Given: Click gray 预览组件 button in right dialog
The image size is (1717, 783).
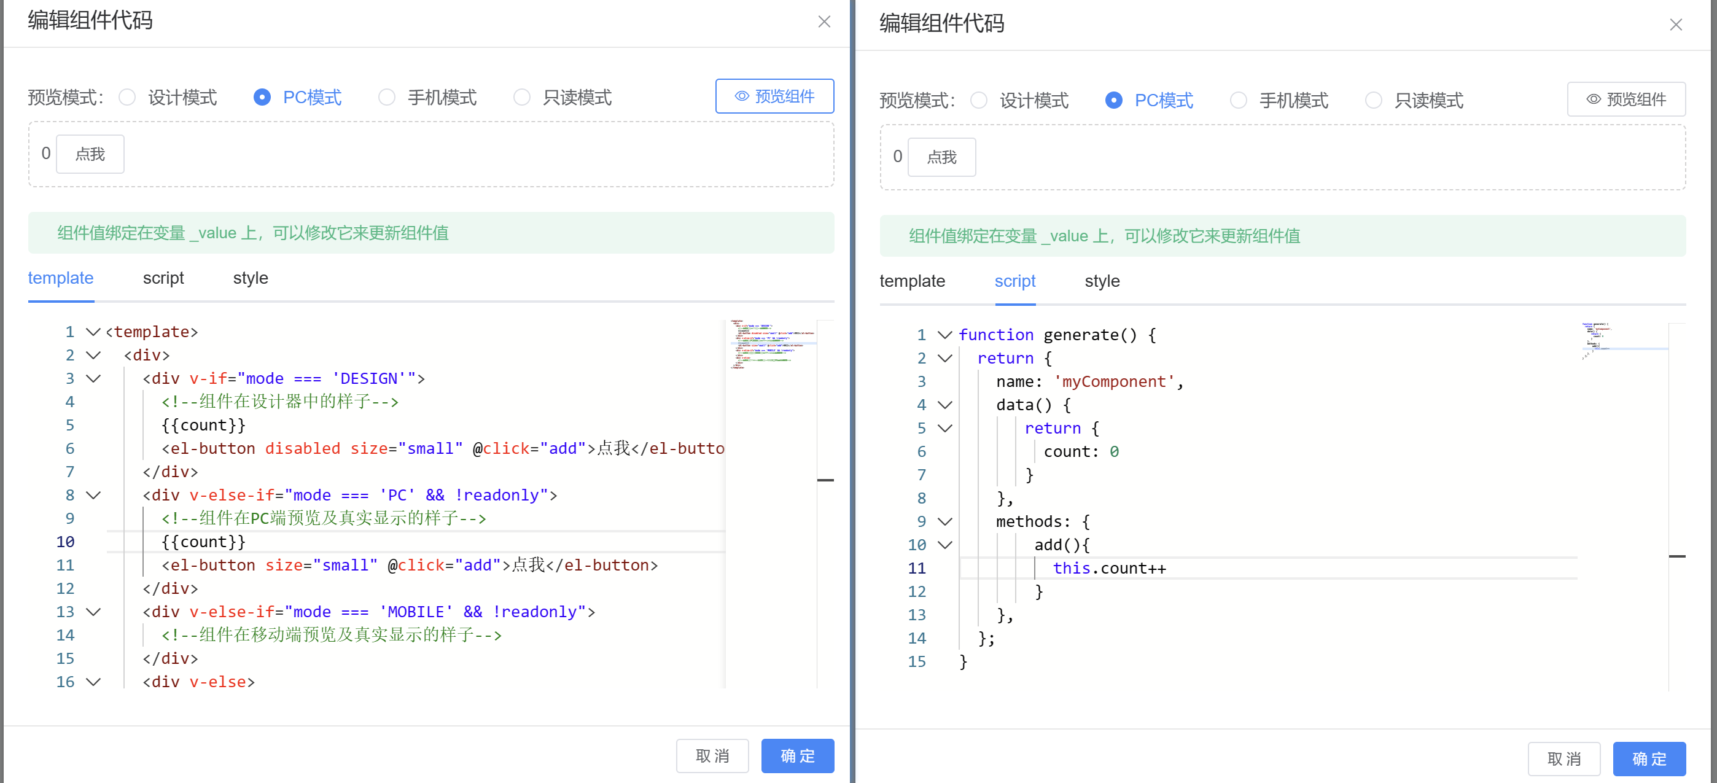Looking at the screenshot, I should [1626, 99].
